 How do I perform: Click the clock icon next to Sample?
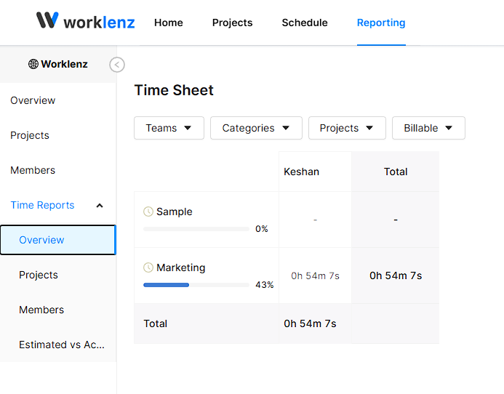[148, 212]
